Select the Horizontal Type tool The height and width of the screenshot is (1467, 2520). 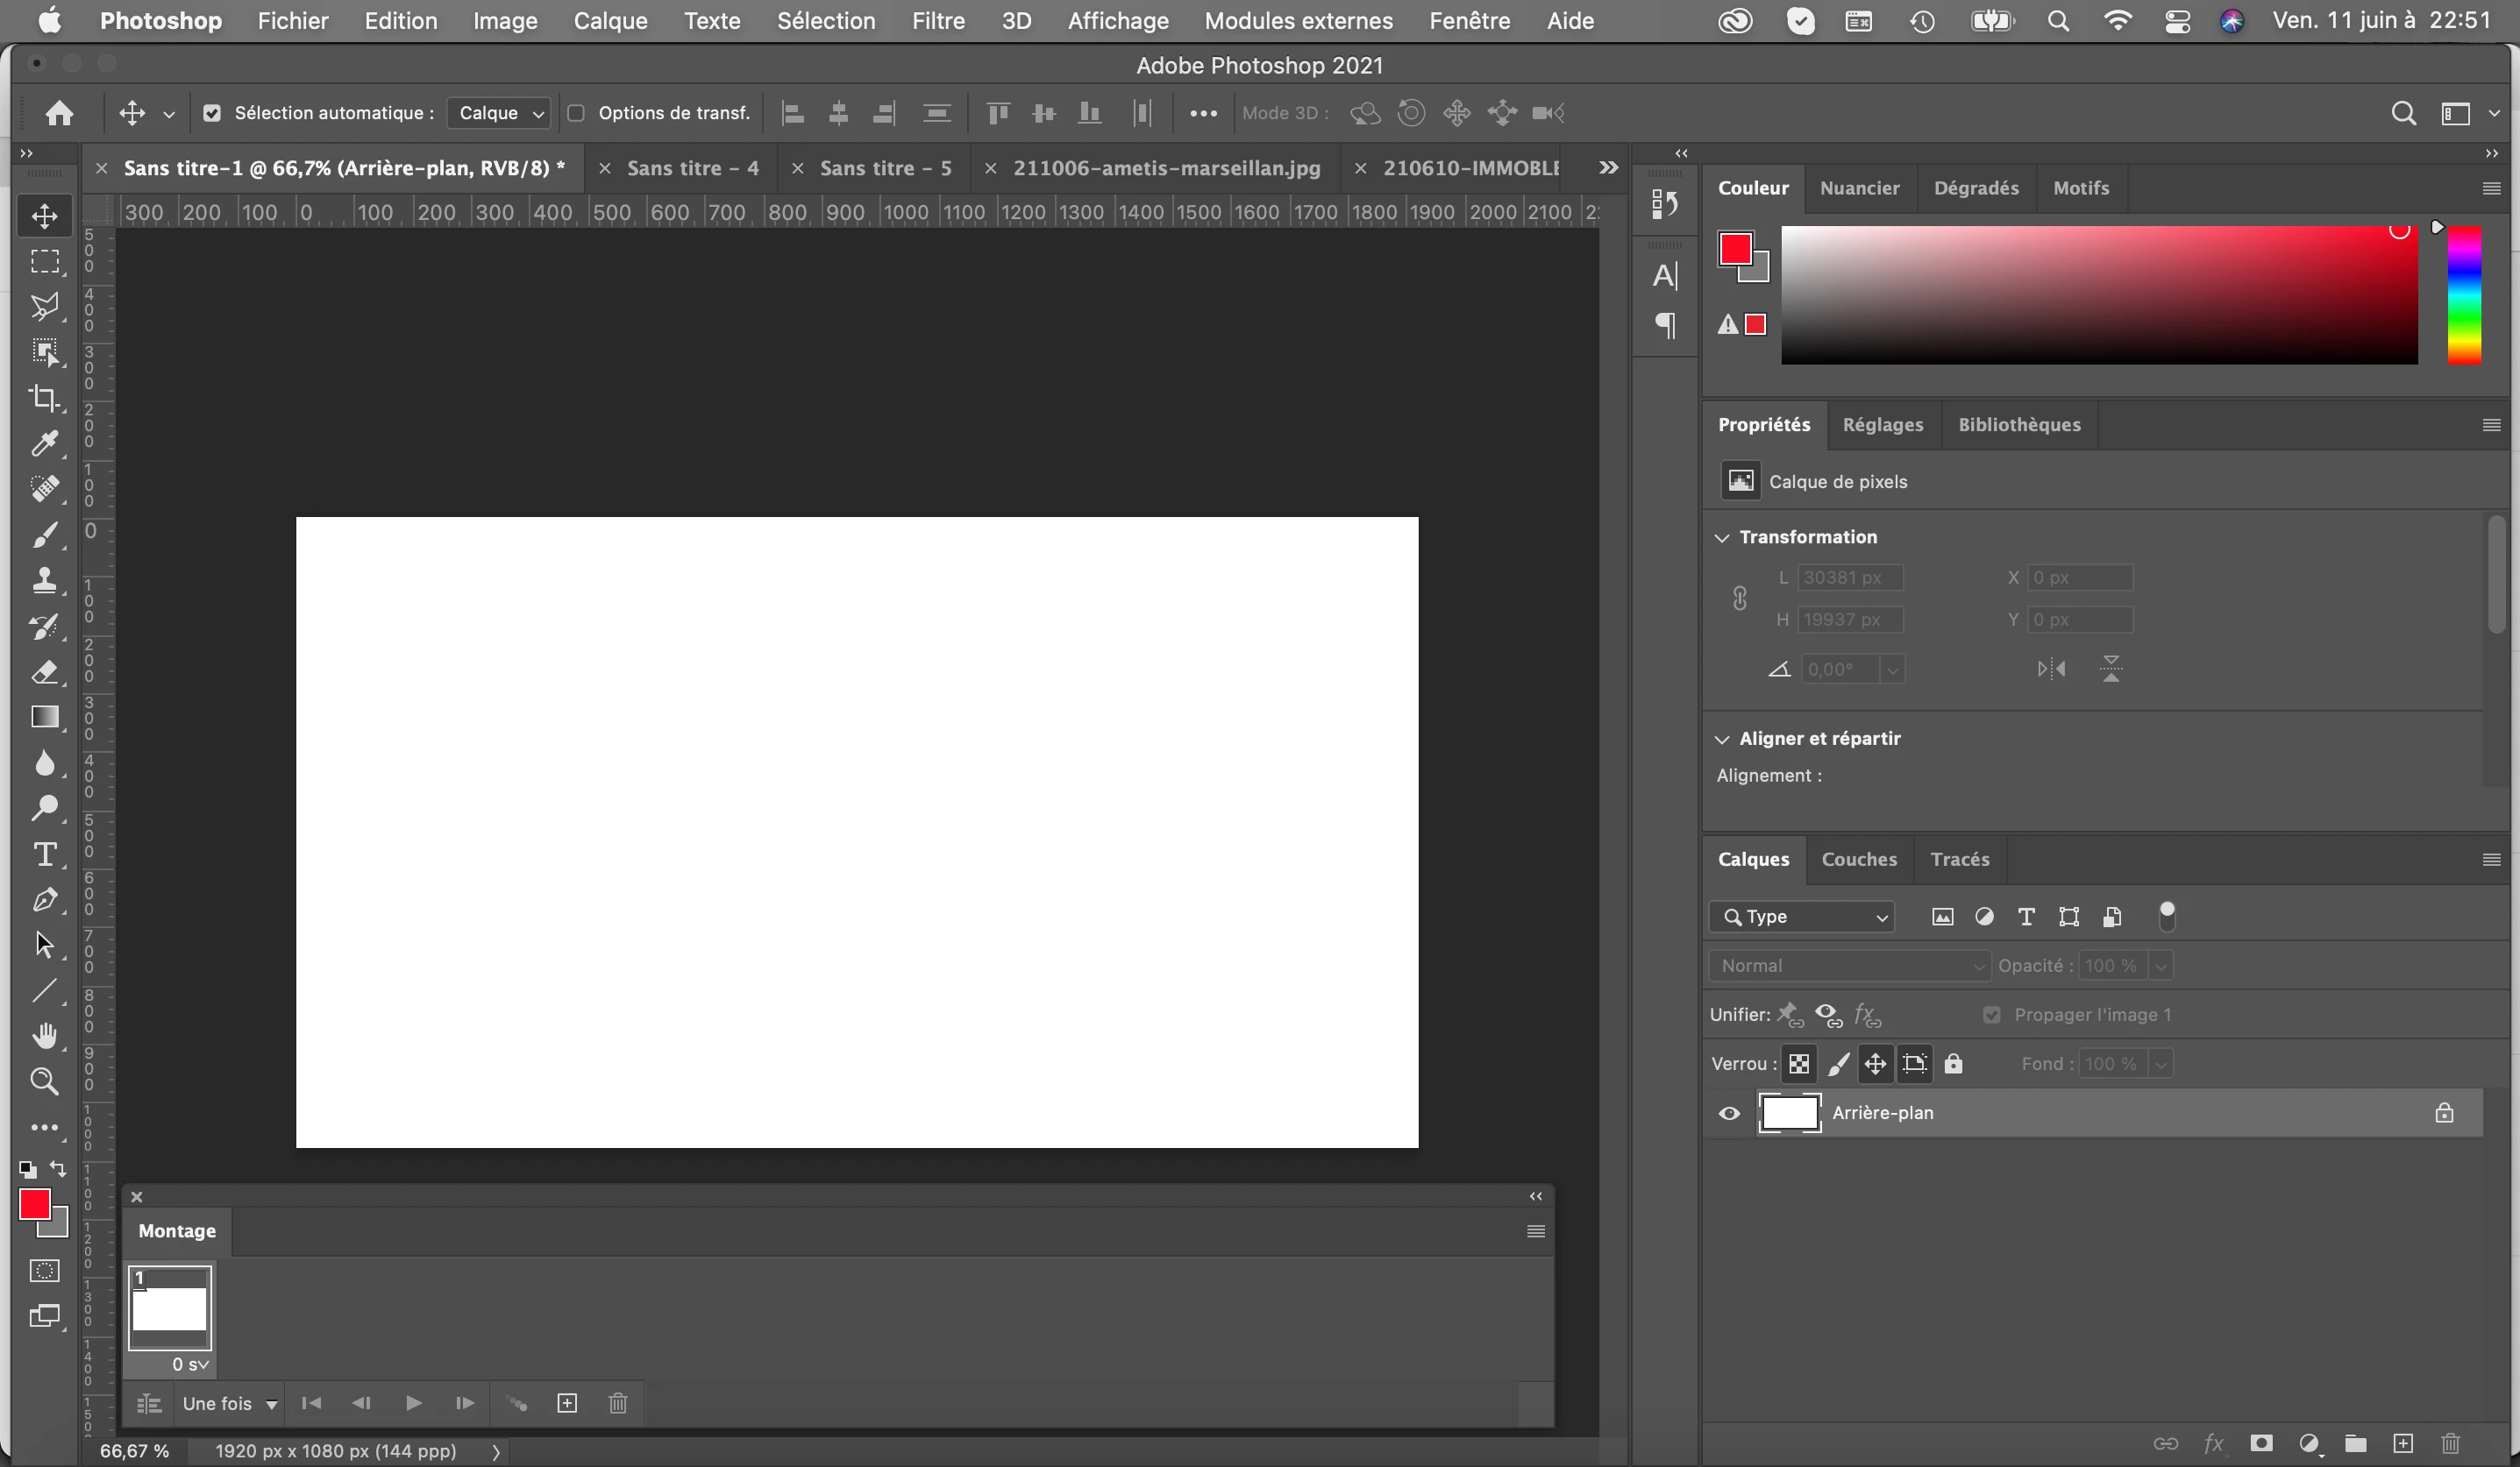point(43,854)
